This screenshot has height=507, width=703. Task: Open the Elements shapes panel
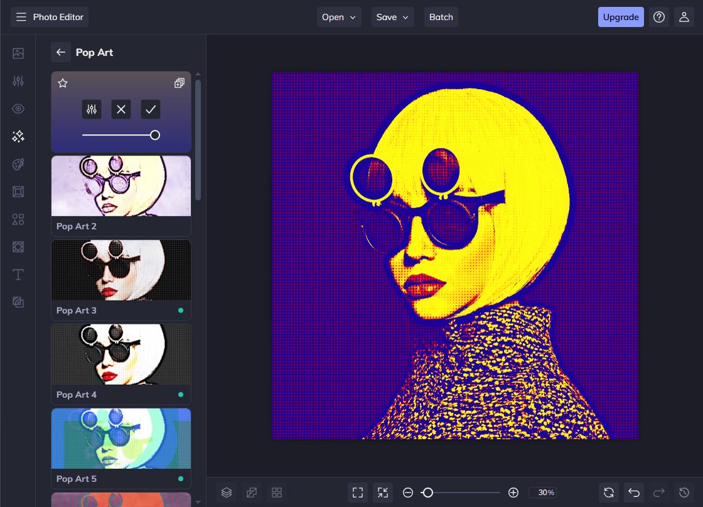click(x=18, y=219)
